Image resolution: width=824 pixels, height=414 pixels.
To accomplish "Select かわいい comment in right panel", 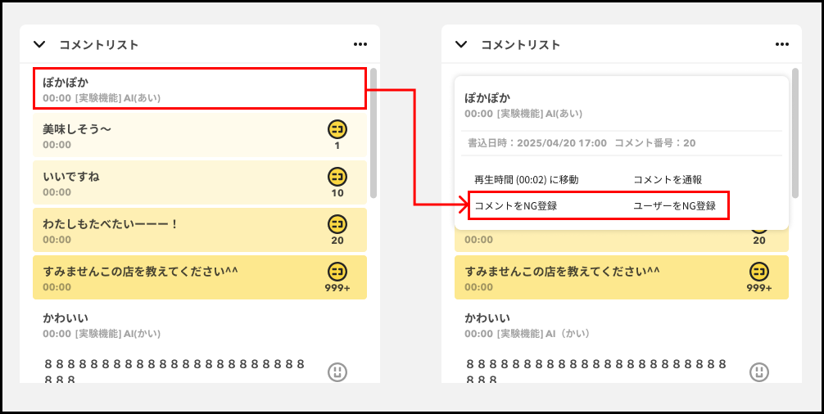I will pos(622,325).
